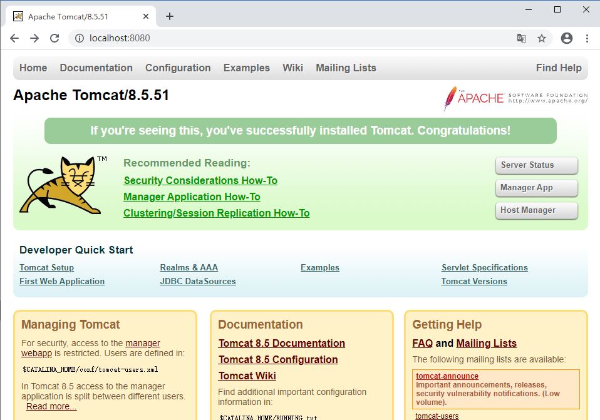Close the browser window

coord(586,9)
